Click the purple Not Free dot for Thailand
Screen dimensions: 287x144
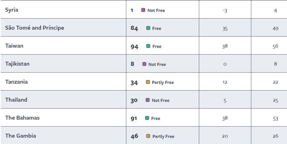(148, 100)
